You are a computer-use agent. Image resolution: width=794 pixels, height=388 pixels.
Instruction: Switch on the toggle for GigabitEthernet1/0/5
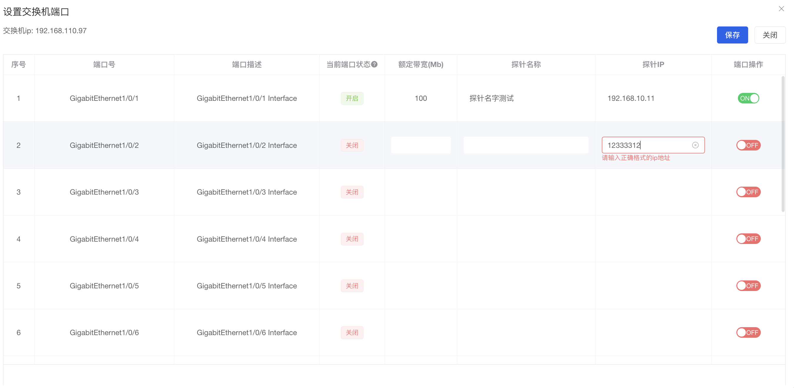click(748, 286)
